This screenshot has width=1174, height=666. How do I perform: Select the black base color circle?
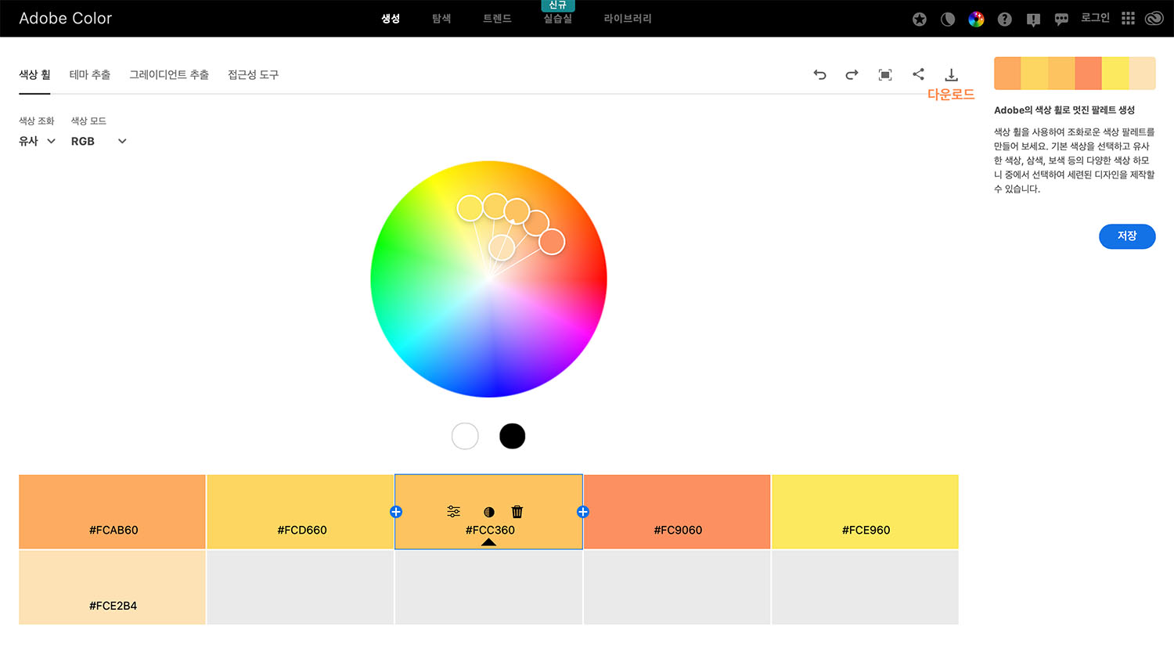tap(513, 436)
